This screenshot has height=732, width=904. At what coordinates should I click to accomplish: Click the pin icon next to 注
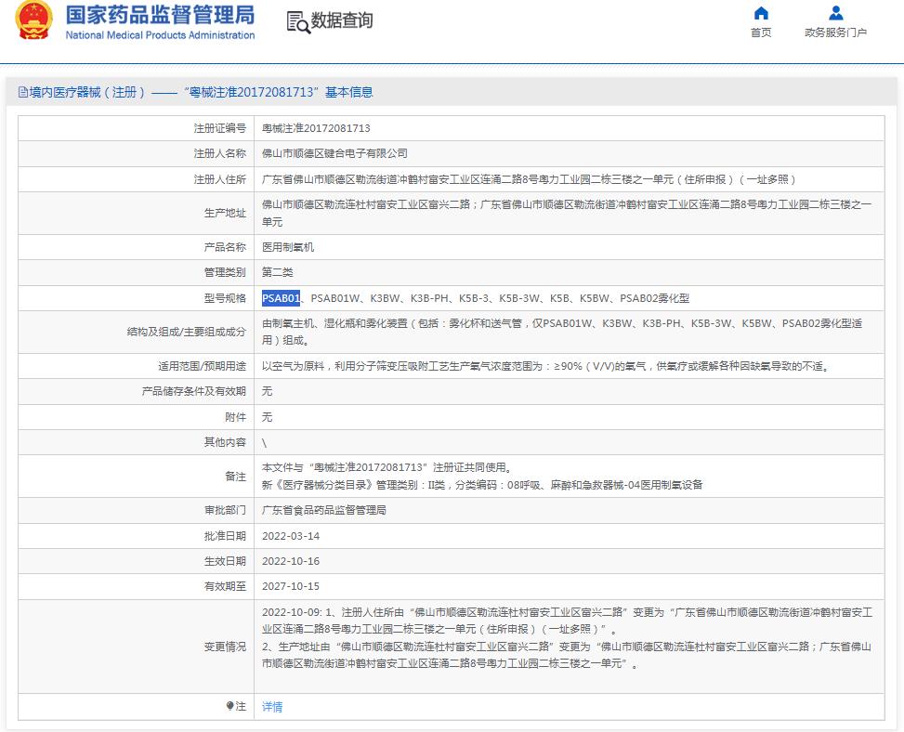[x=231, y=707]
